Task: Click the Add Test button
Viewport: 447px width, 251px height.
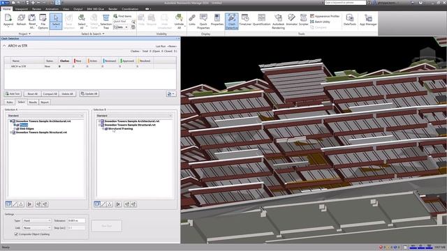Action: point(13,93)
